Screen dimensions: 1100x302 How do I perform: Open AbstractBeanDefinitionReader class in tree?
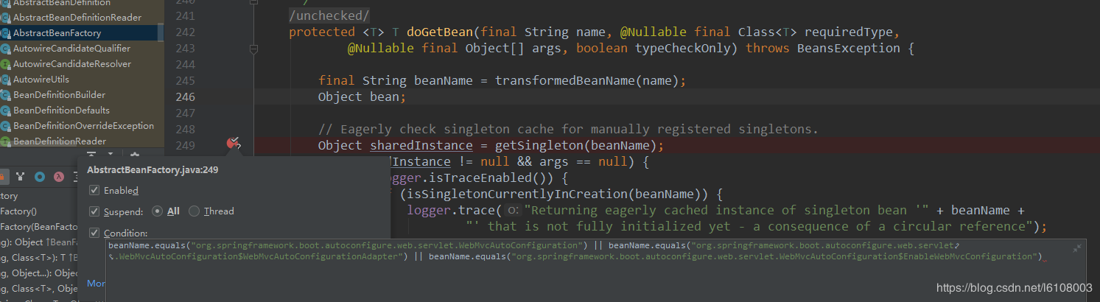(x=77, y=17)
